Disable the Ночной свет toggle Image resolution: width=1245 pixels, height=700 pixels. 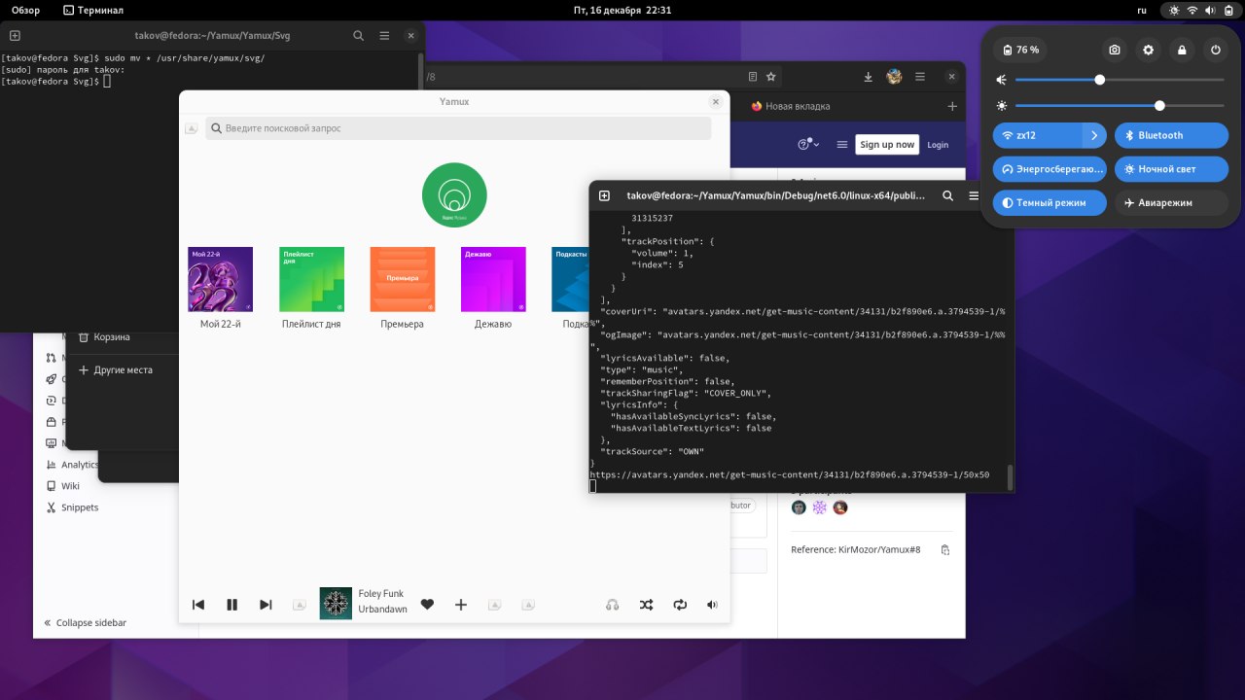[1171, 169]
